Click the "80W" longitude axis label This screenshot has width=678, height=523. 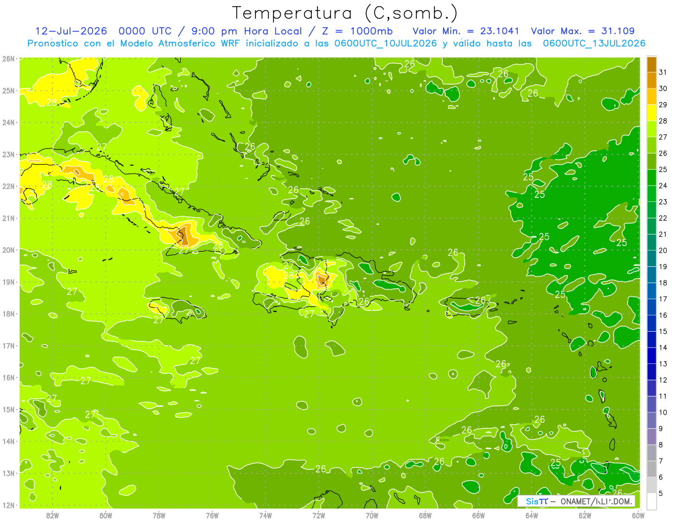tap(106, 515)
